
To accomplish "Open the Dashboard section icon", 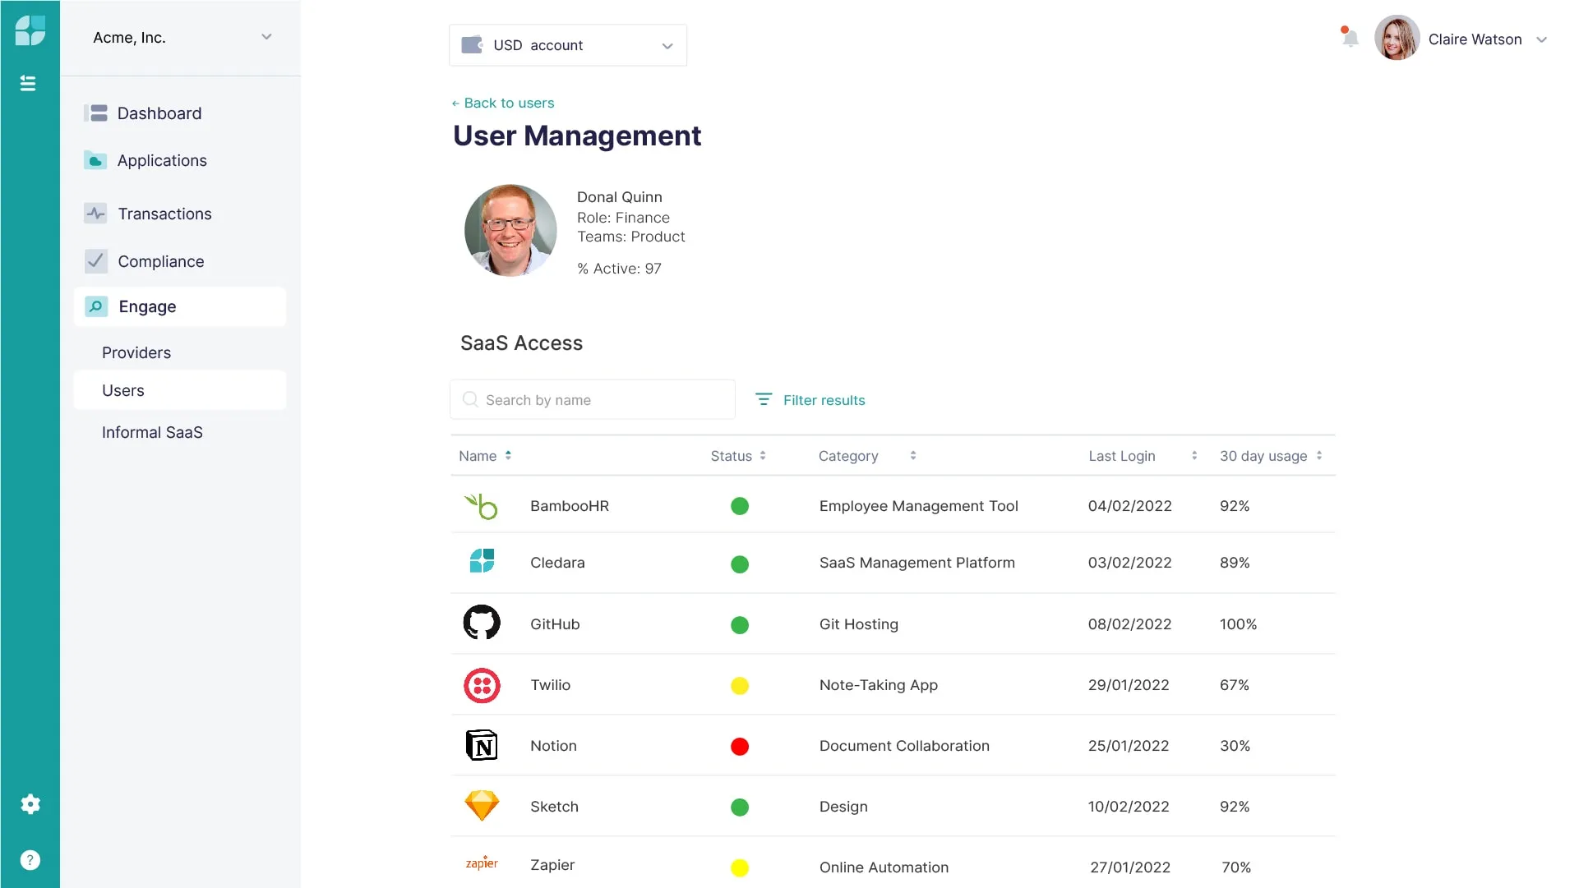I will (x=96, y=113).
